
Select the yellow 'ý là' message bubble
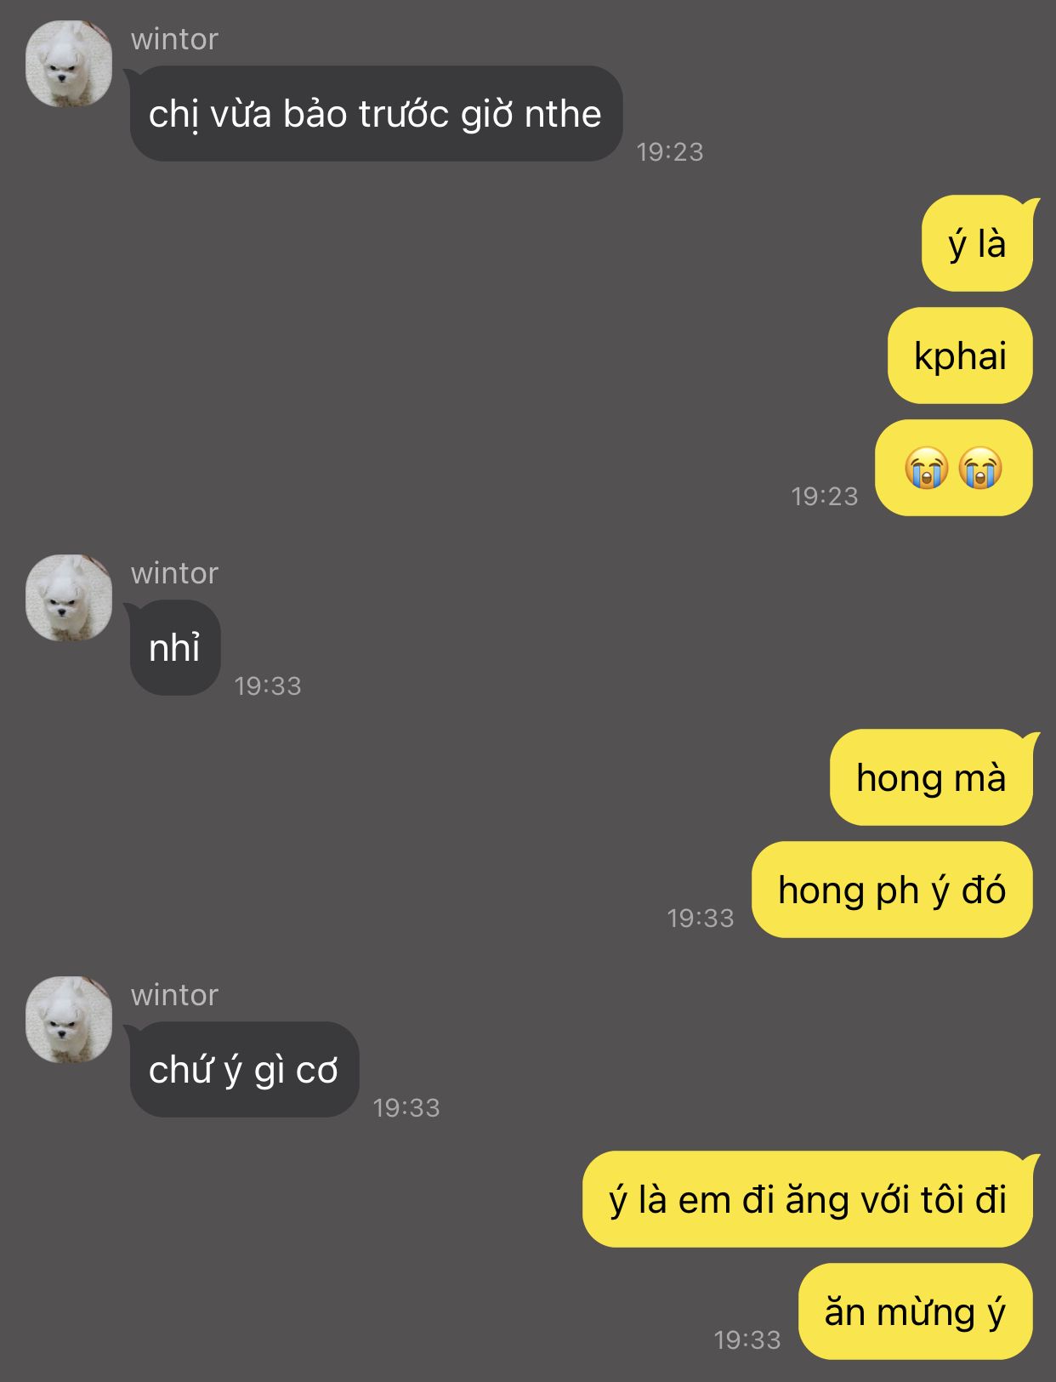pos(977,244)
